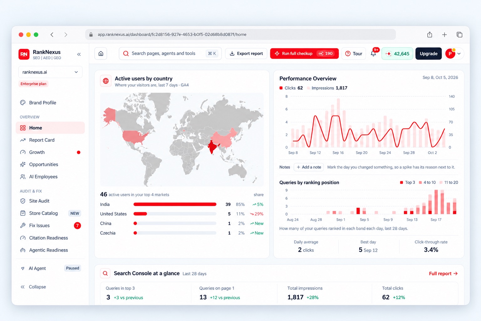Viewport: 481px width, 321px height.
Task: Click the Export report button
Action: point(246,54)
